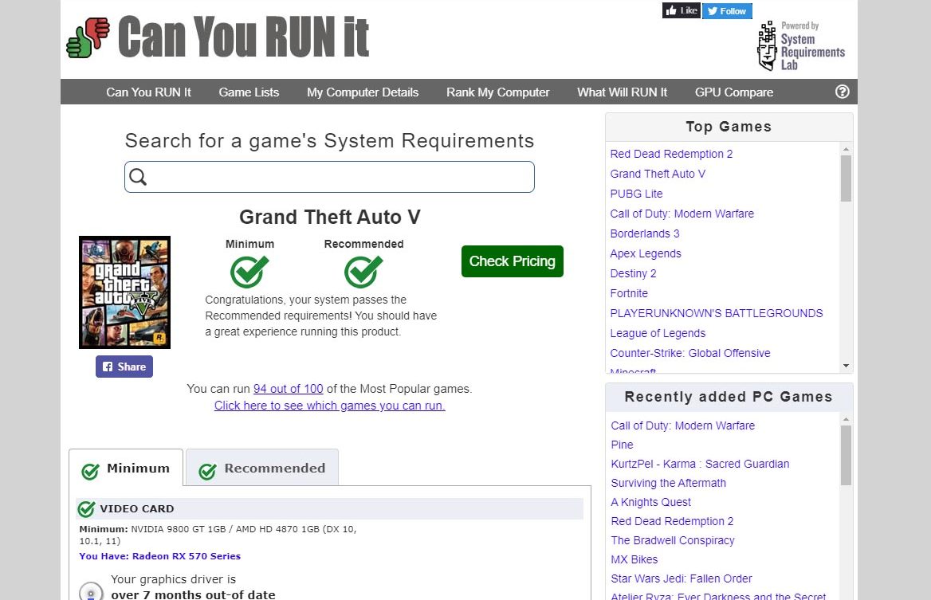
Task: Open Fortnite link
Action: (630, 293)
